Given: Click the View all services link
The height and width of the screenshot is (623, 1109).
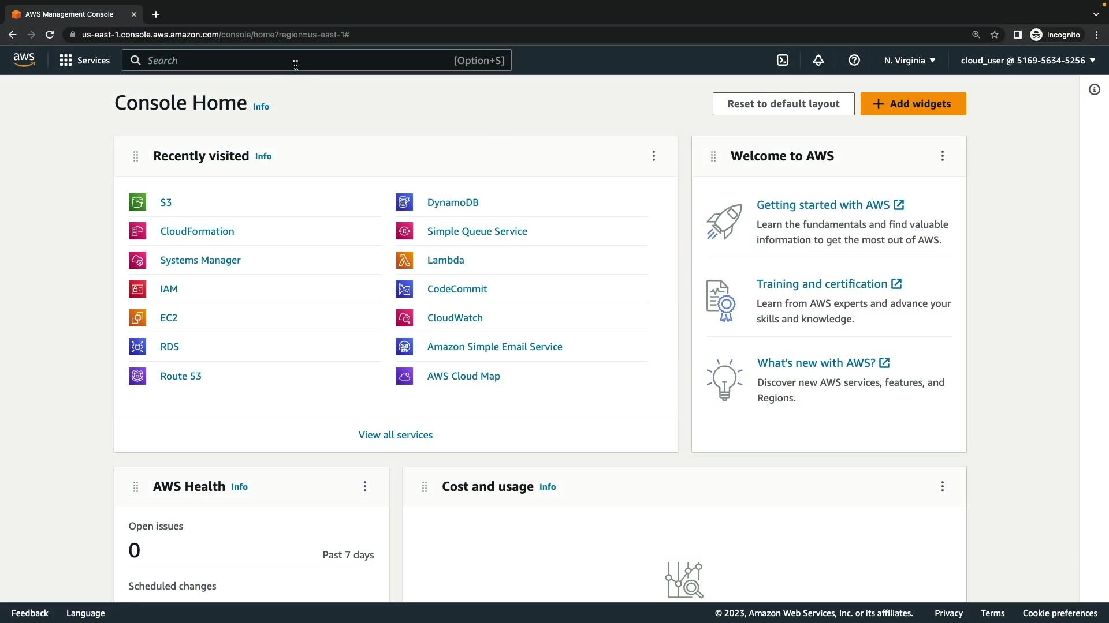Looking at the screenshot, I should point(396,435).
